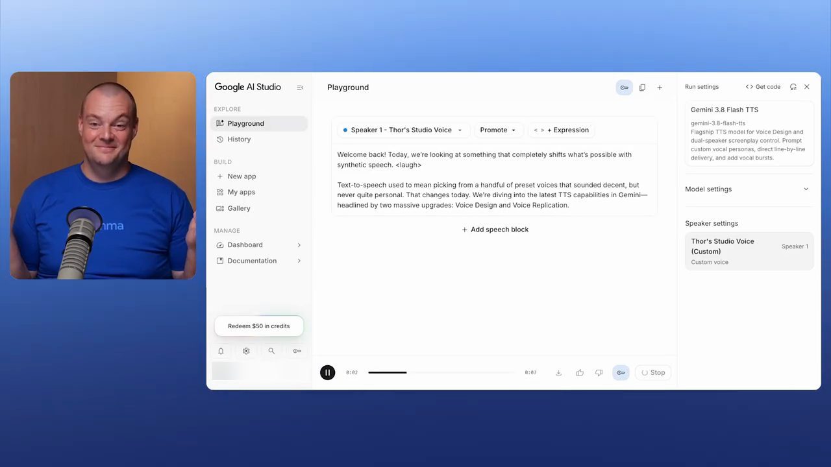Select the Gemini 3.8 Flash TTS model card
Screen dimensions: 831x467
coord(749,134)
